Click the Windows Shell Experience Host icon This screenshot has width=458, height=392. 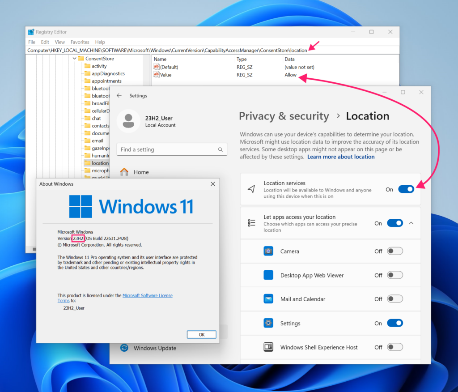[x=268, y=347]
